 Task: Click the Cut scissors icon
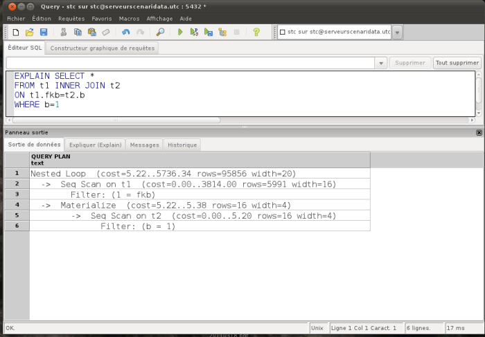pyautogui.click(x=64, y=32)
